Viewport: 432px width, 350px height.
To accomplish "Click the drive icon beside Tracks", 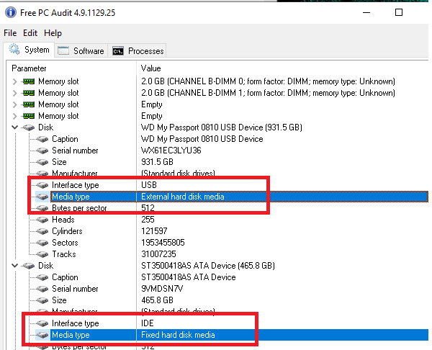I will click(42, 254).
